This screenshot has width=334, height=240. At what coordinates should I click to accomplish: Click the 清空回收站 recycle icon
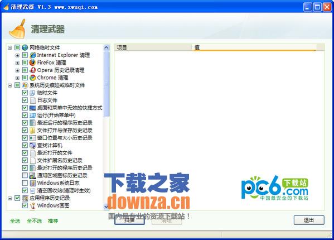(x=32, y=190)
